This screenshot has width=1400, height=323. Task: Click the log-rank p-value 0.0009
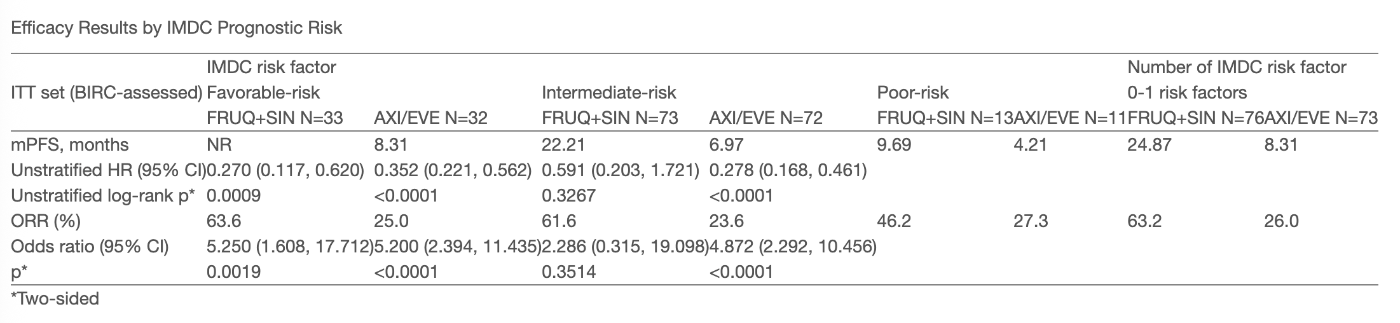click(233, 195)
